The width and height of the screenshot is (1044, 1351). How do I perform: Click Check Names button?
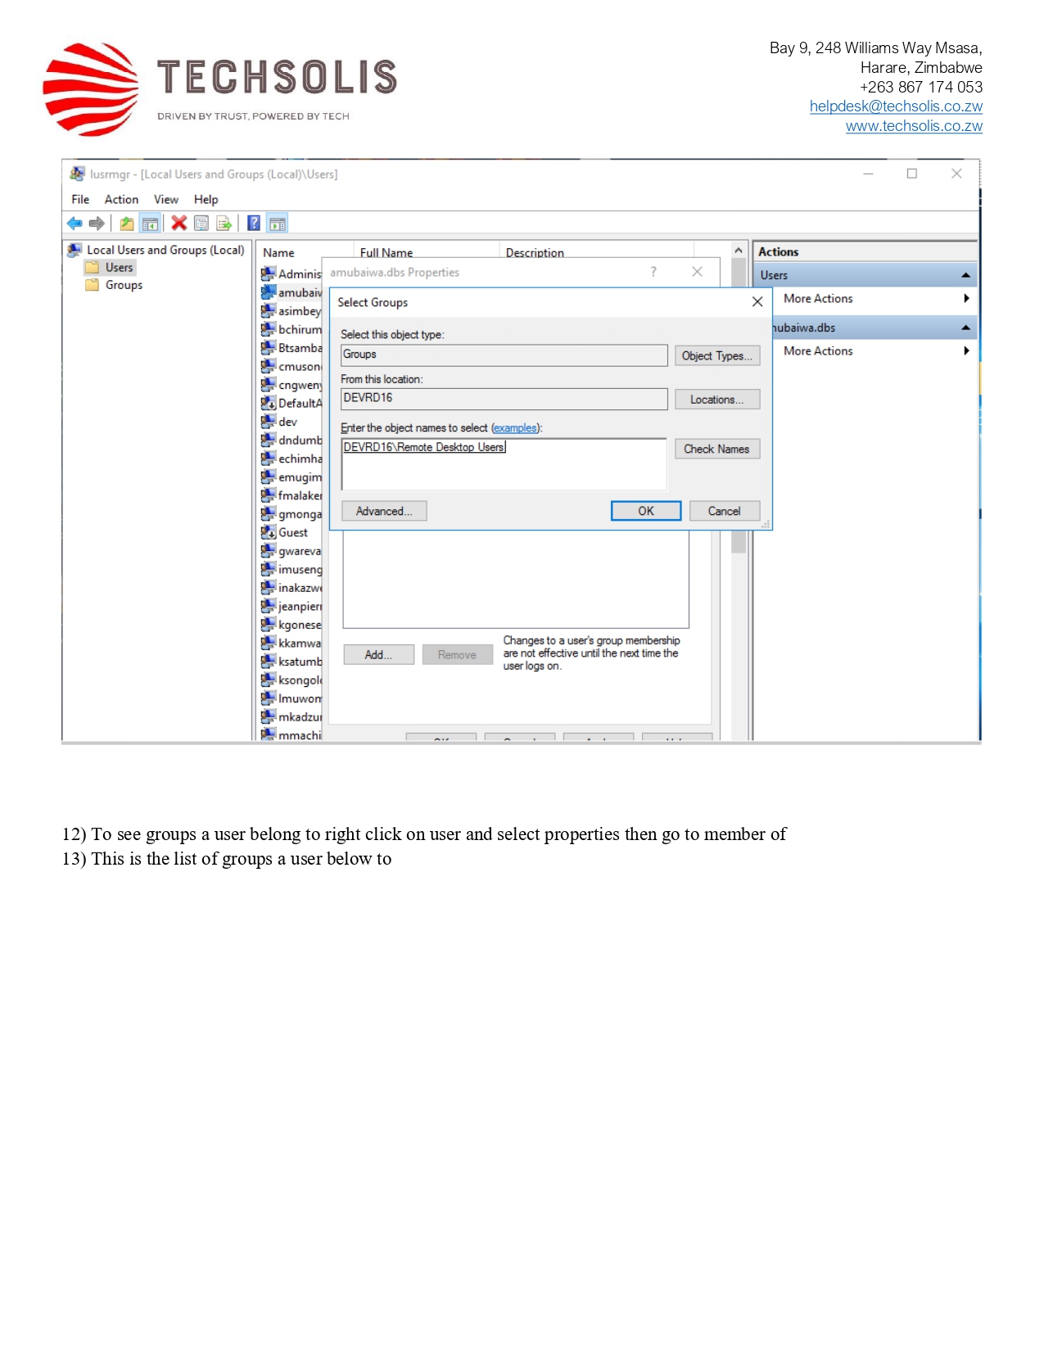[717, 449]
